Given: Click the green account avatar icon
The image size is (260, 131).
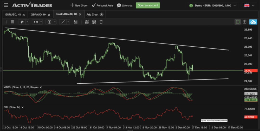Looking at the screenshot, I should (x=191, y=6).
